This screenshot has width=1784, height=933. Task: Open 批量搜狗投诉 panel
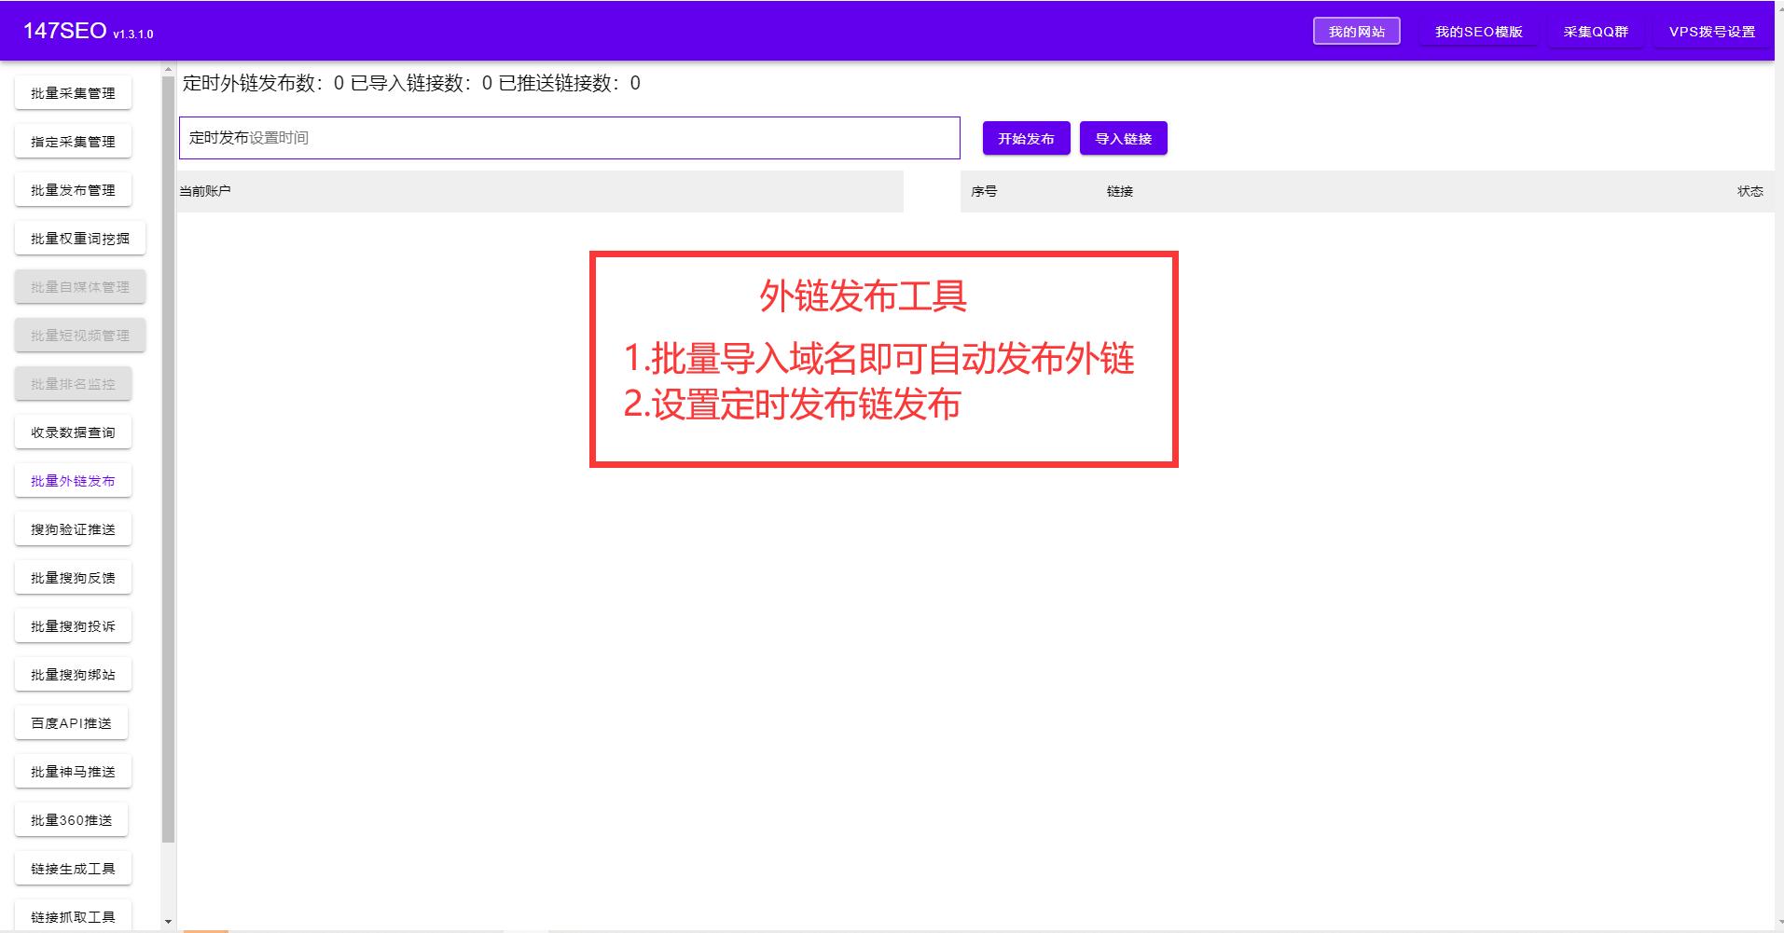(73, 625)
